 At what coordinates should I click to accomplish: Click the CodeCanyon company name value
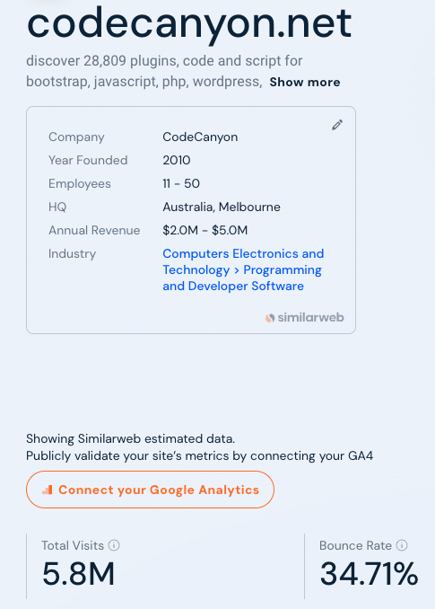200,137
